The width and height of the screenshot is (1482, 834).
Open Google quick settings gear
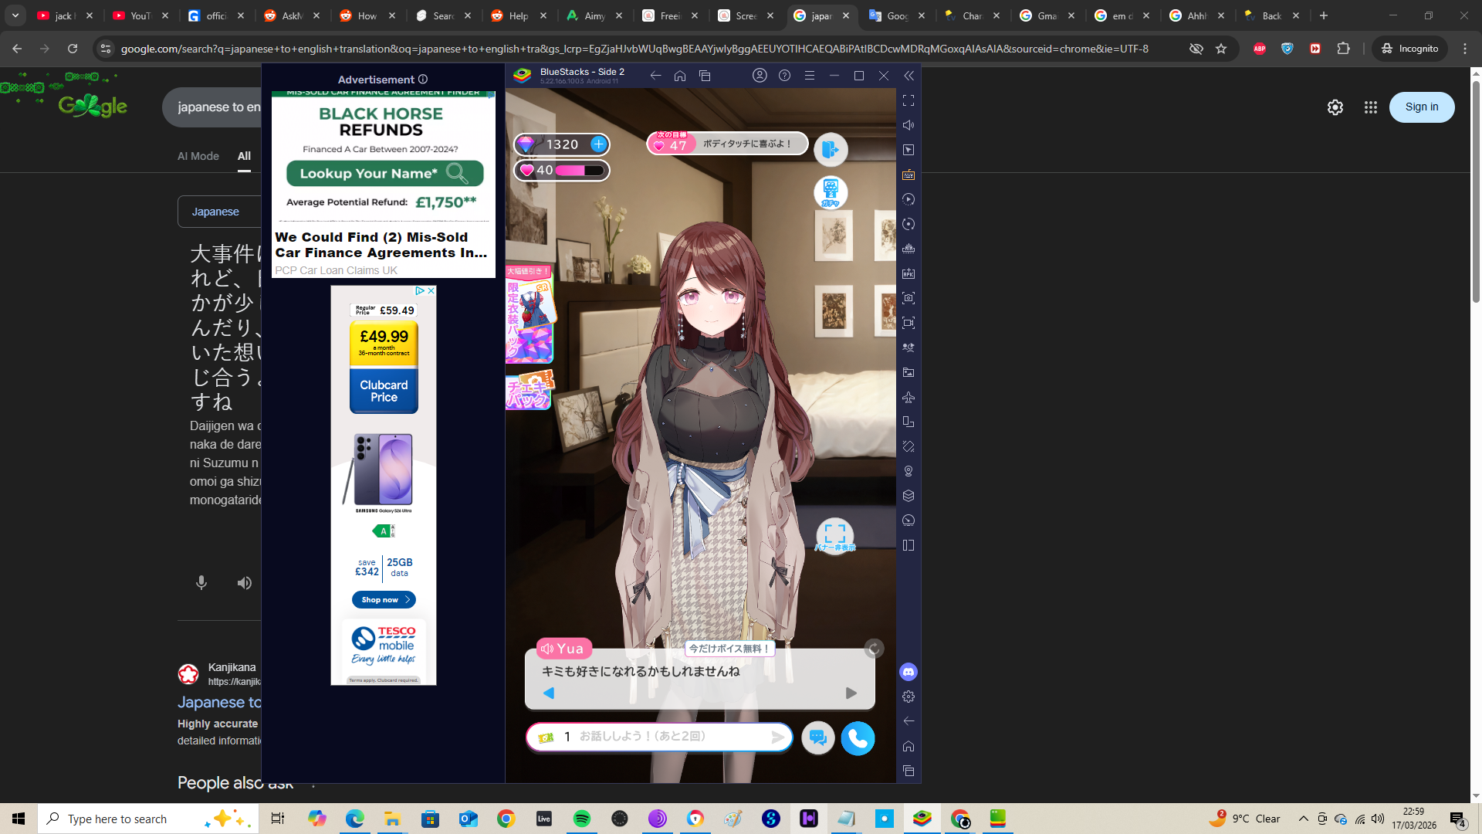1335,107
